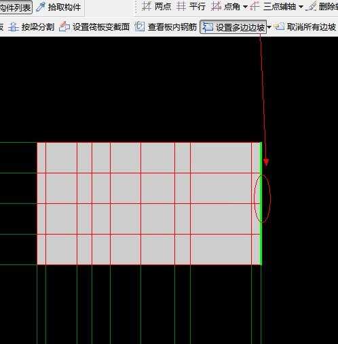Open the 点角 dropdown arrow
The image size is (338, 344).
(x=245, y=7)
